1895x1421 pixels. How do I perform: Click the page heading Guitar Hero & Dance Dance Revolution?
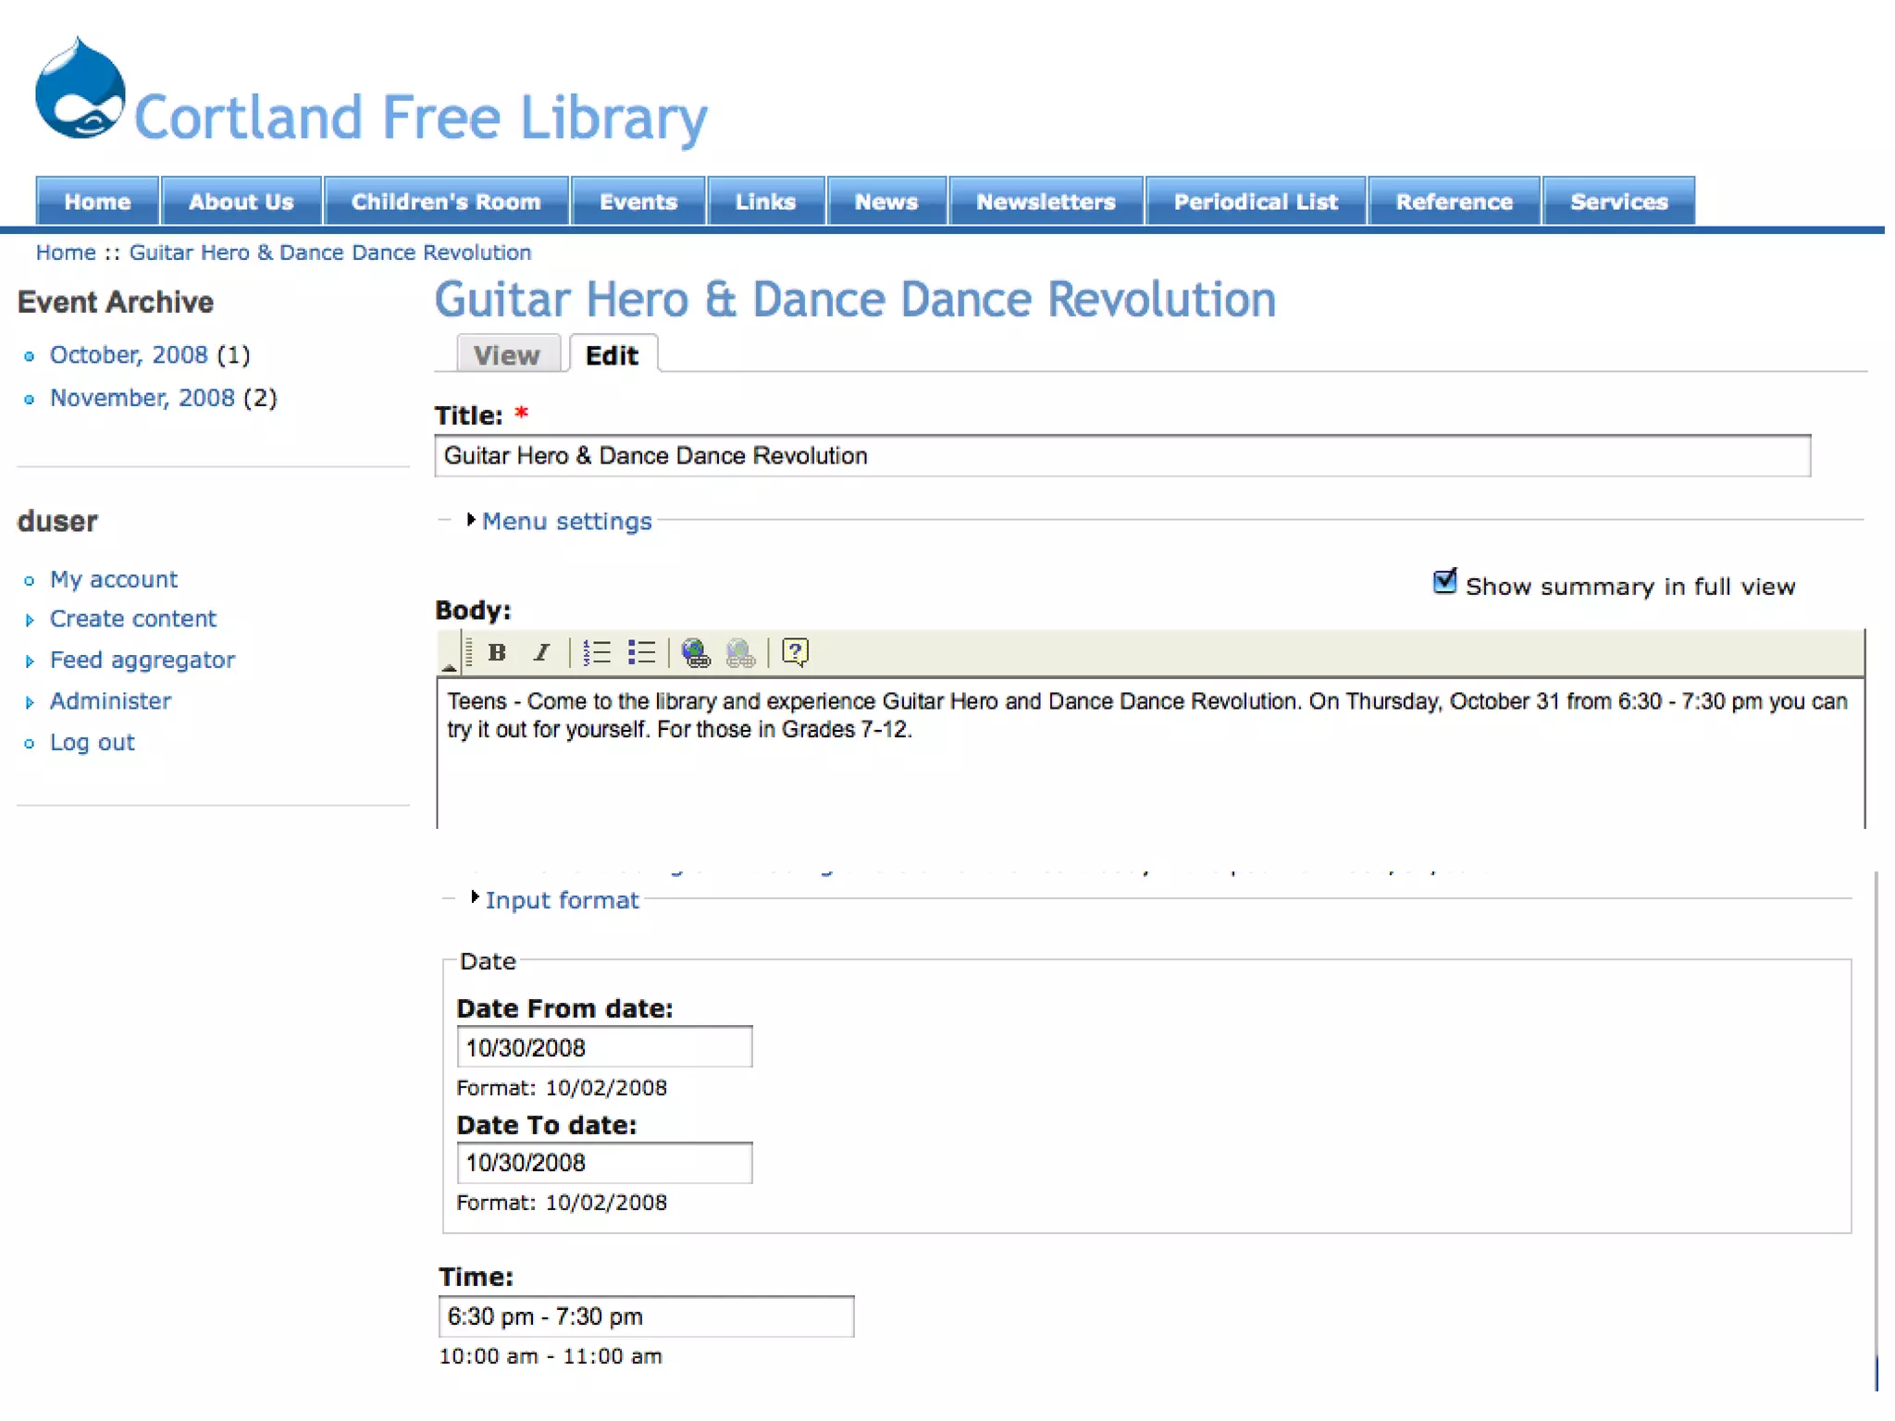click(855, 300)
